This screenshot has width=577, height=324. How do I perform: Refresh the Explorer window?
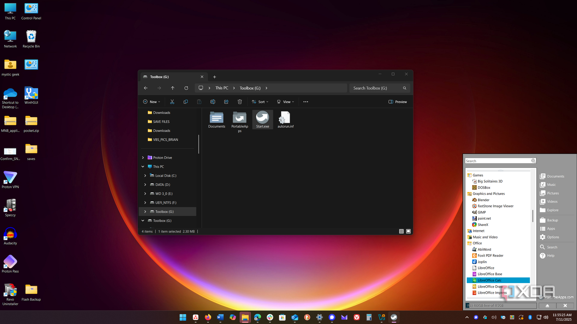pyautogui.click(x=186, y=88)
